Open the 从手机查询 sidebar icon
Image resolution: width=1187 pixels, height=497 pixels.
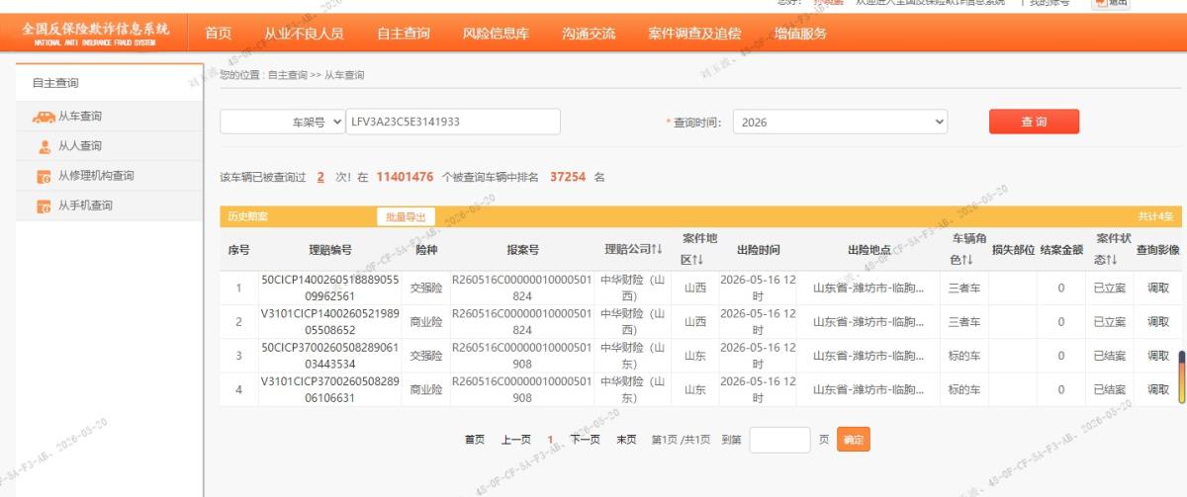[44, 207]
